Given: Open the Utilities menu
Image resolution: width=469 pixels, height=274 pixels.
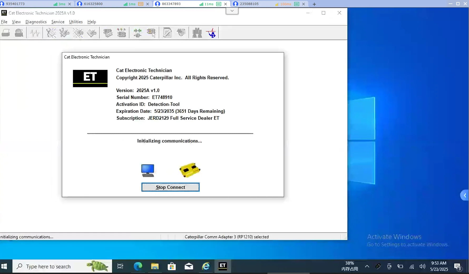Looking at the screenshot, I should (76, 22).
